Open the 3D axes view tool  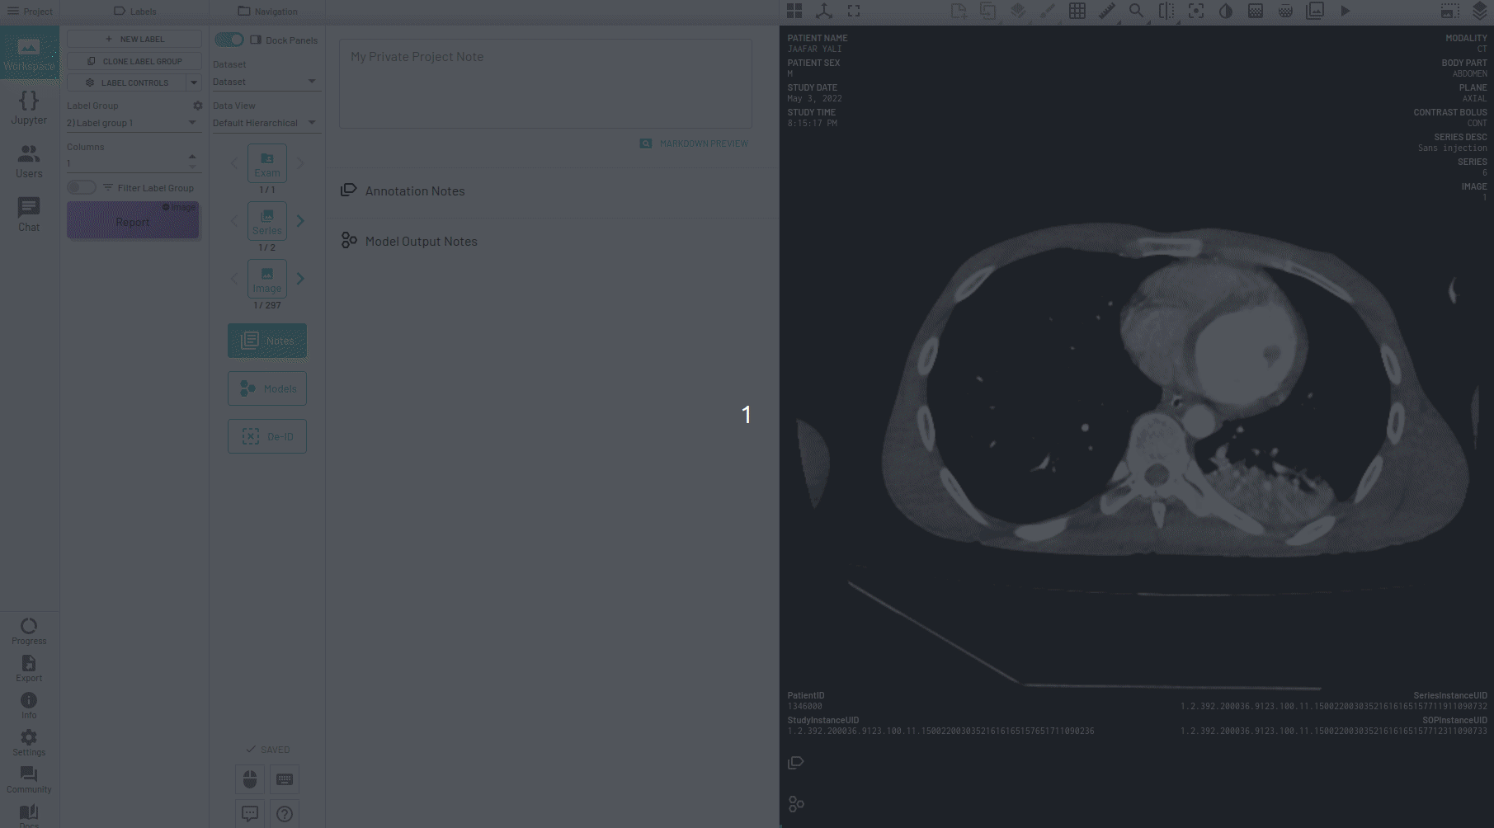tap(824, 11)
